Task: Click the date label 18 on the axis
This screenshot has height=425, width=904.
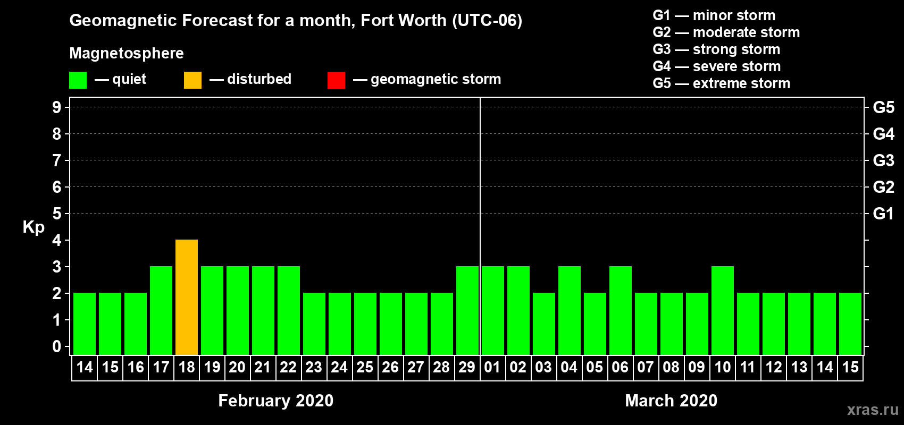Action: 187,367
